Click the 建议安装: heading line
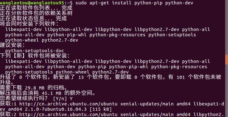 click(13, 45)
